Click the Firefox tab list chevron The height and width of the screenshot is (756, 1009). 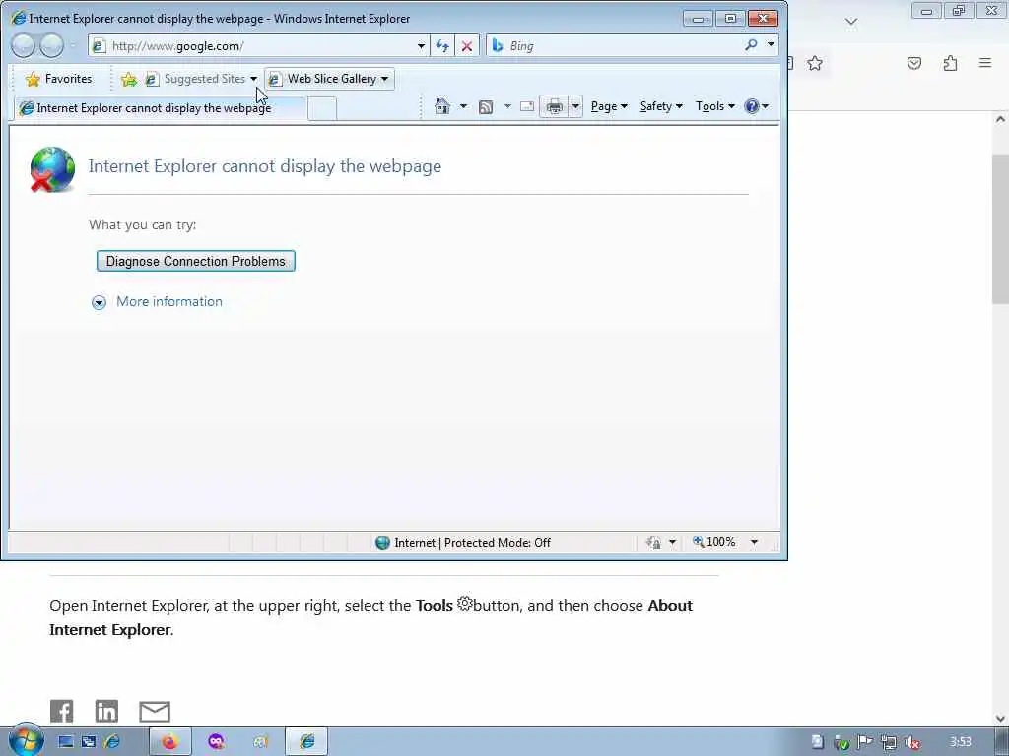click(850, 22)
